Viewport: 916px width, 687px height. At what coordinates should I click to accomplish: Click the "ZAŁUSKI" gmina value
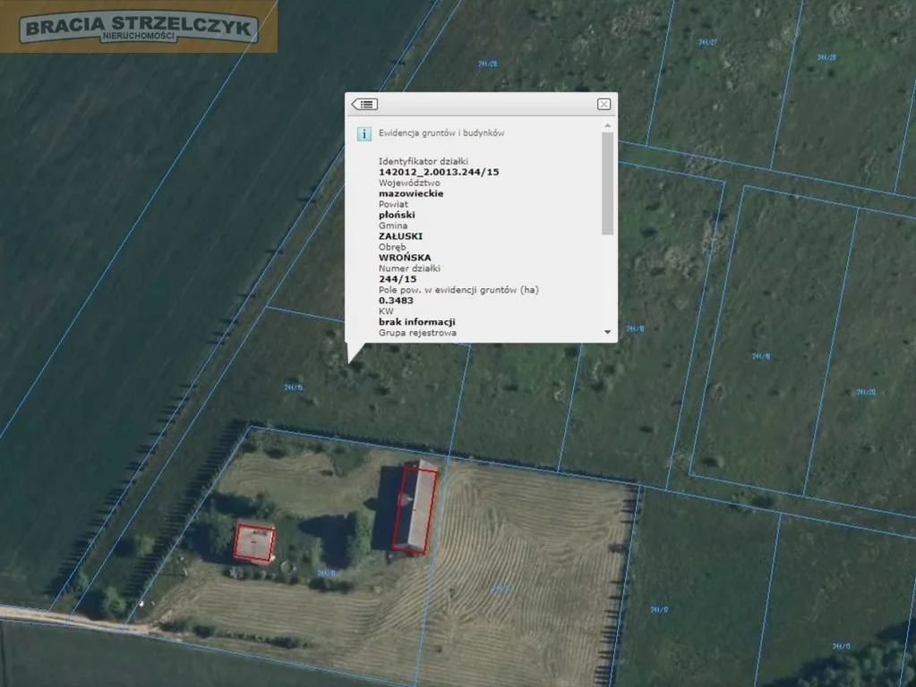(400, 236)
